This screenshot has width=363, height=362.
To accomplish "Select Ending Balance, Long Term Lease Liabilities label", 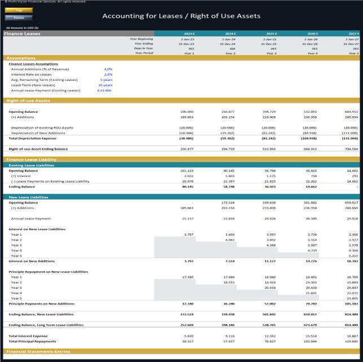I will 46,325.
